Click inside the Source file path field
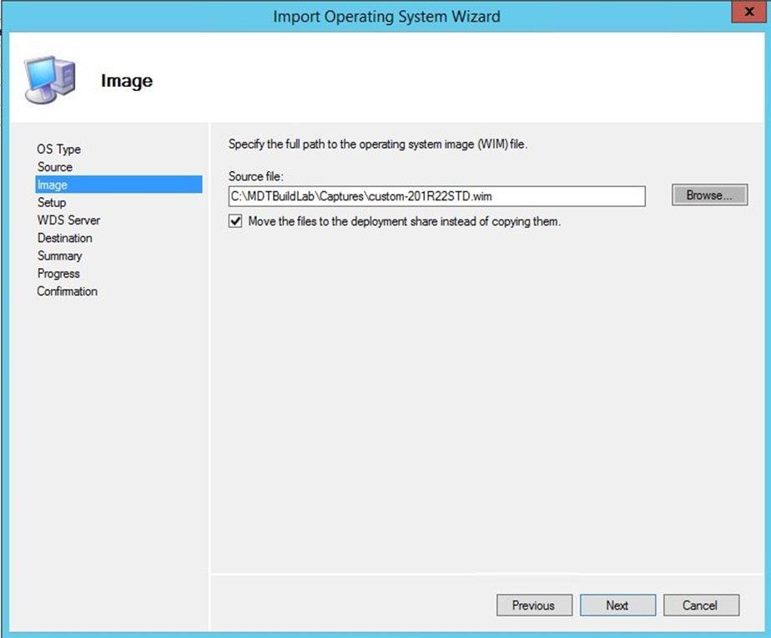771x638 pixels. (x=436, y=196)
